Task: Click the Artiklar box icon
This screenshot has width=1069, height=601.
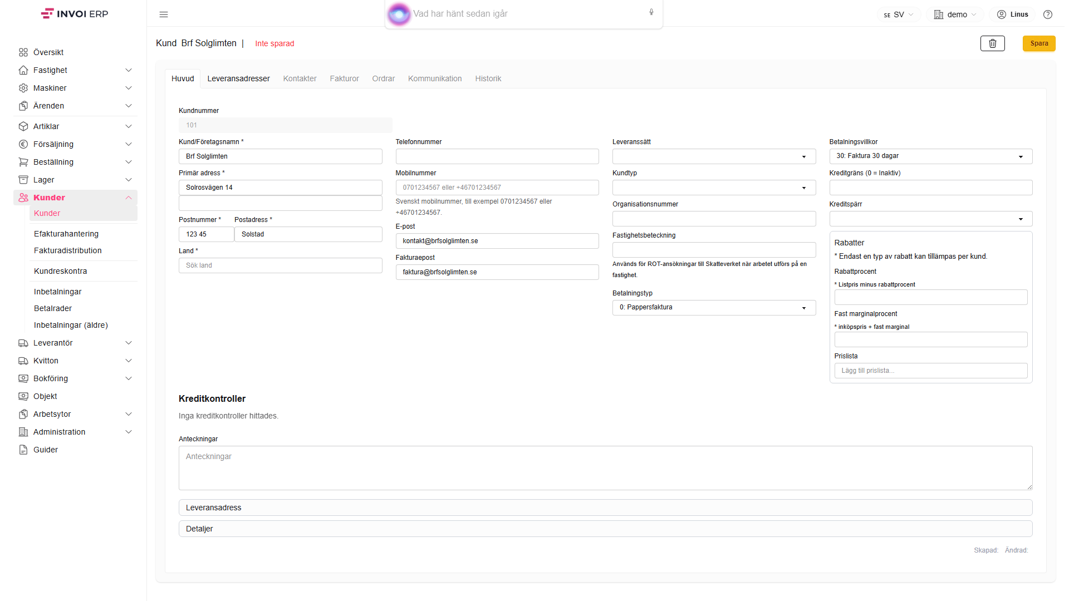Action: pyautogui.click(x=23, y=126)
